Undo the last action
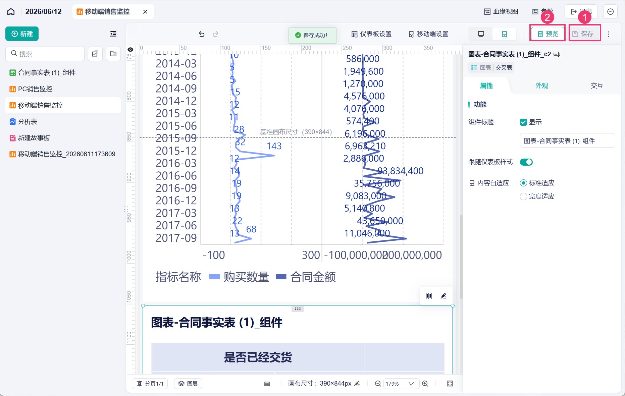 point(202,34)
